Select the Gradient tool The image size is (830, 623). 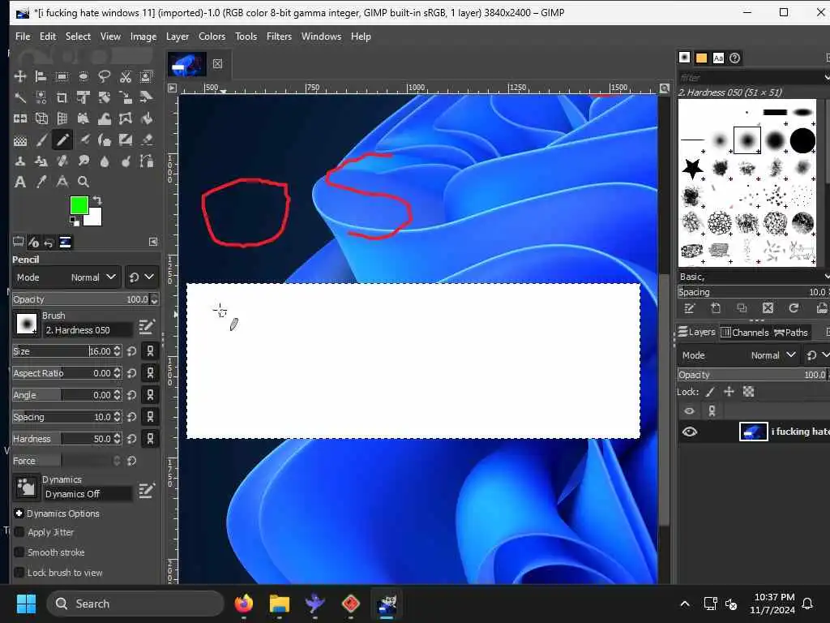point(20,140)
